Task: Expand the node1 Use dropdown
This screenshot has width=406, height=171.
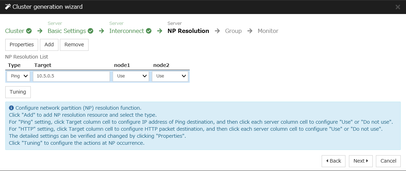Action: point(131,76)
